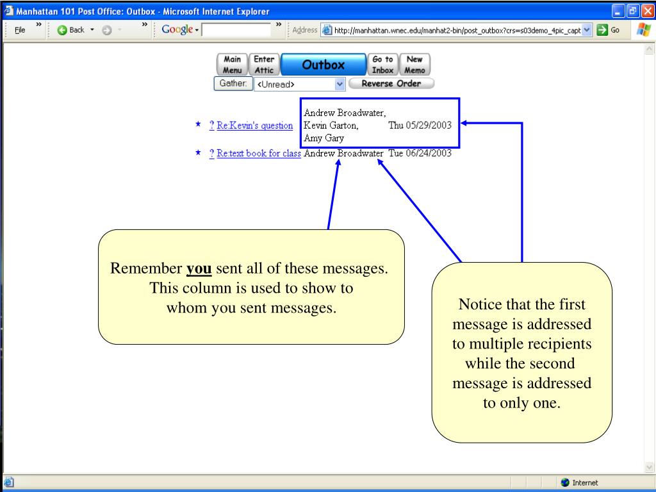
Task: Click star icon beside Re:text book for class
Action: pos(199,152)
